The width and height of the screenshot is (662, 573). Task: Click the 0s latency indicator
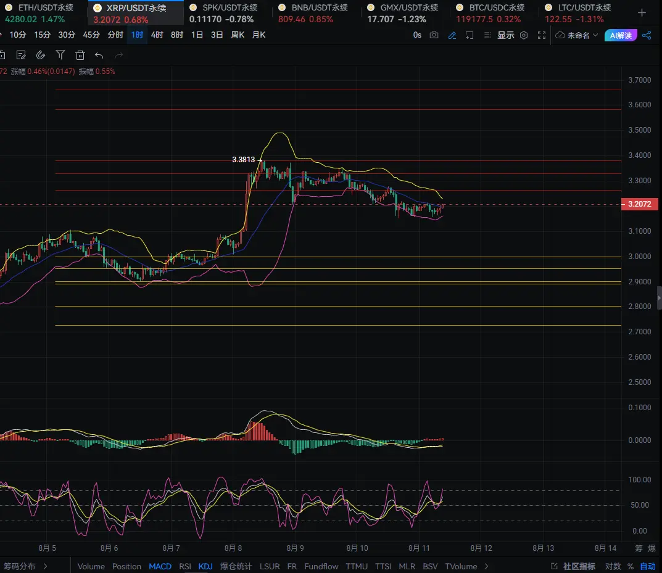coord(417,35)
